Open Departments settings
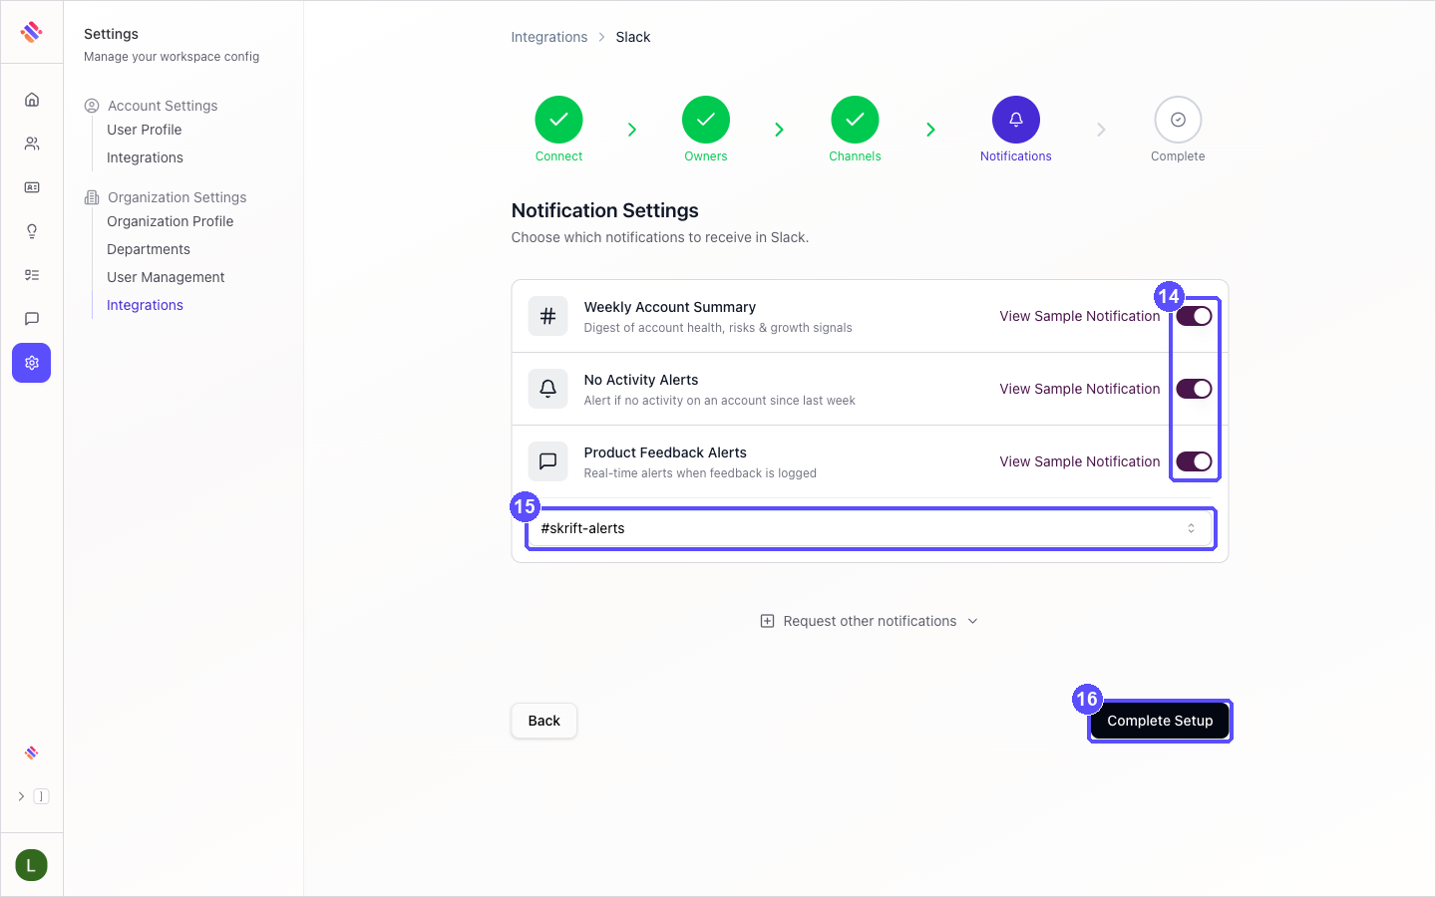Viewport: 1436px width, 897px height. tap(149, 249)
